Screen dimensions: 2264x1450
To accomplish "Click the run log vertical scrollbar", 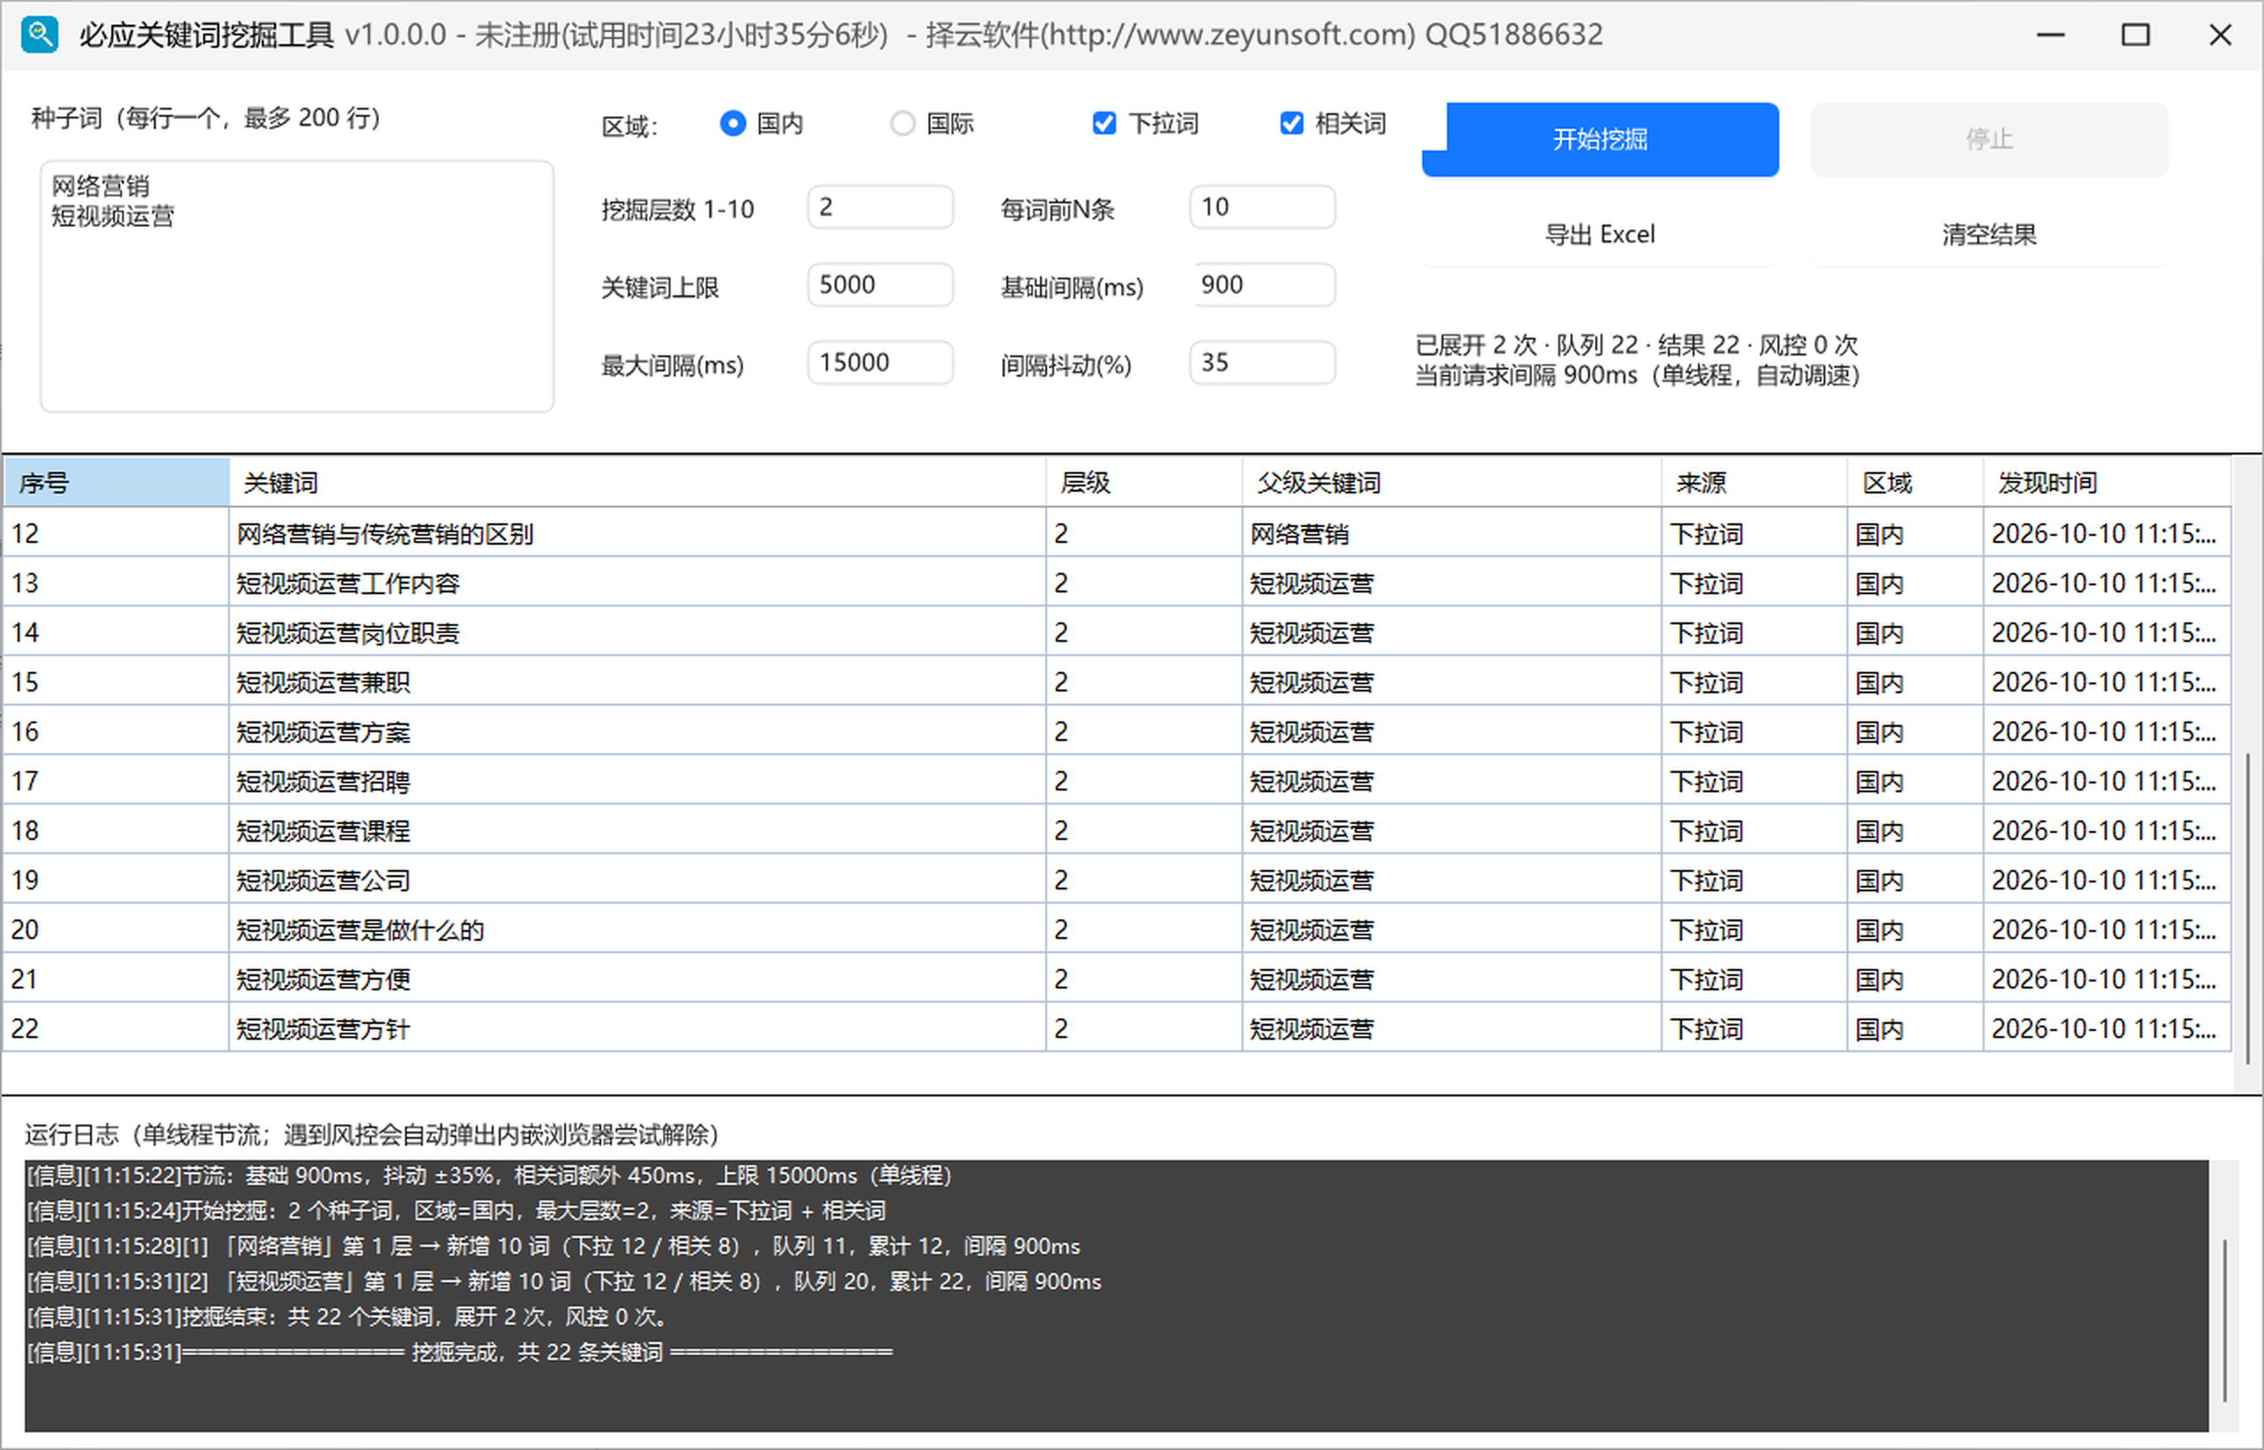I will [x=2224, y=1320].
